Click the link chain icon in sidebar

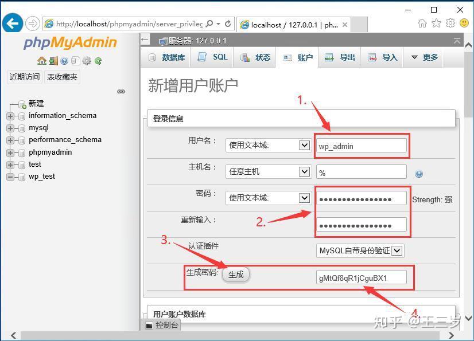(x=121, y=91)
